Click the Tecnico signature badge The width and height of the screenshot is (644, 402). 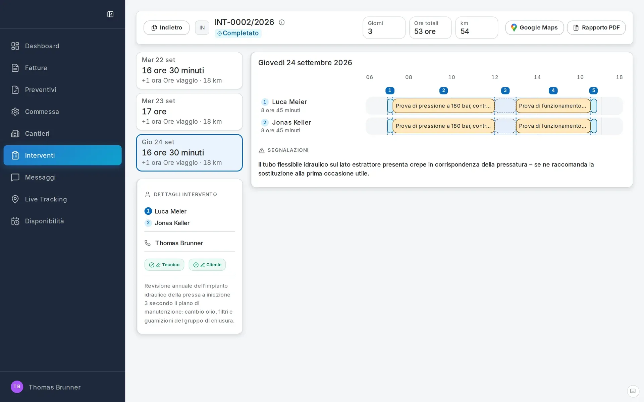(x=164, y=265)
